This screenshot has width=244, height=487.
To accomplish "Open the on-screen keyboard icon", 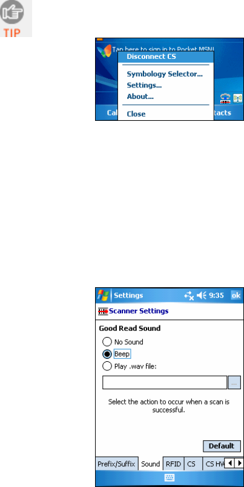I will (169, 477).
